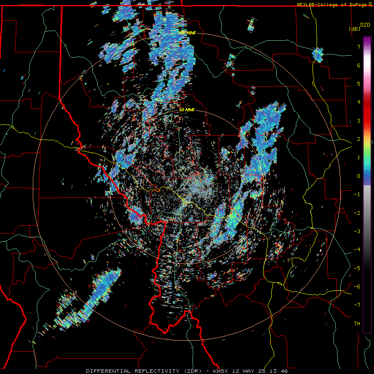The width and height of the screenshot is (374, 374).
Task: Click the 50 NMI range ring label
Action: (187, 110)
